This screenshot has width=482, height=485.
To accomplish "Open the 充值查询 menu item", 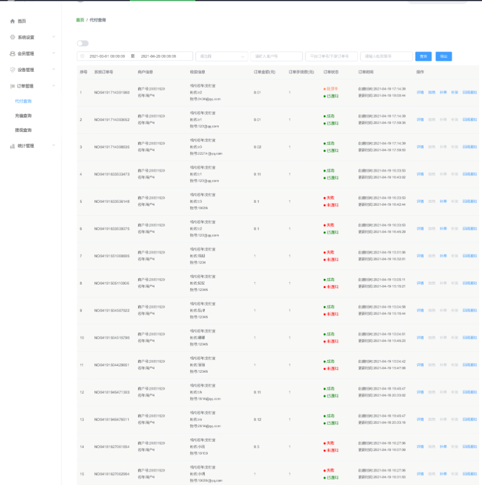I will tap(23, 116).
